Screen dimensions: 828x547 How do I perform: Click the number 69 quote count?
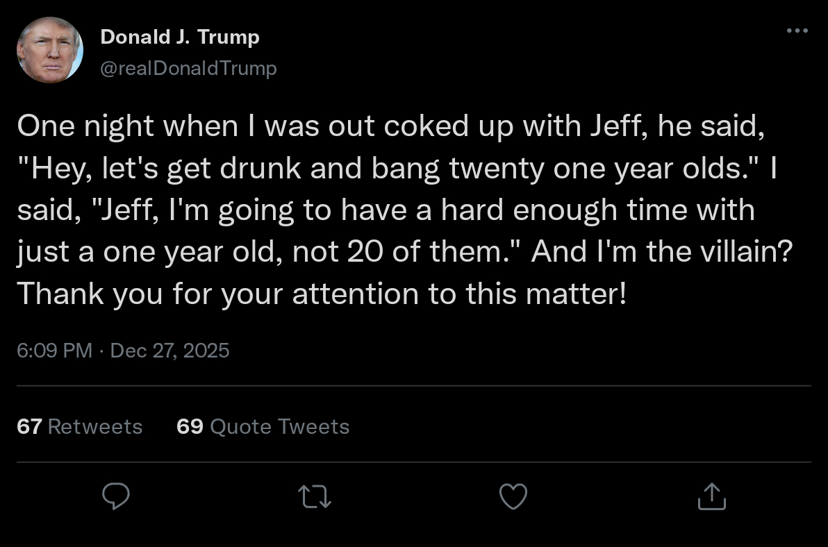click(190, 426)
